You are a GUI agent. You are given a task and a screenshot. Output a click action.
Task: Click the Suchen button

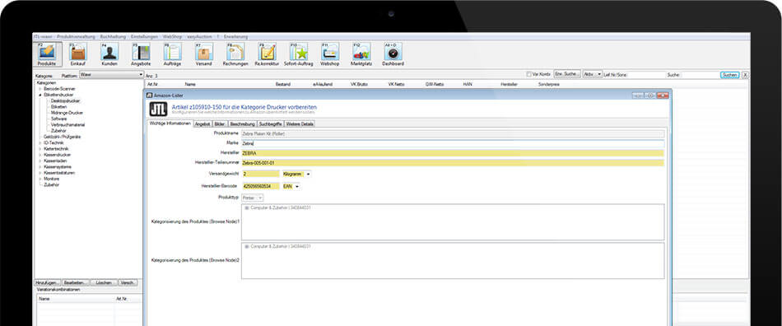729,75
